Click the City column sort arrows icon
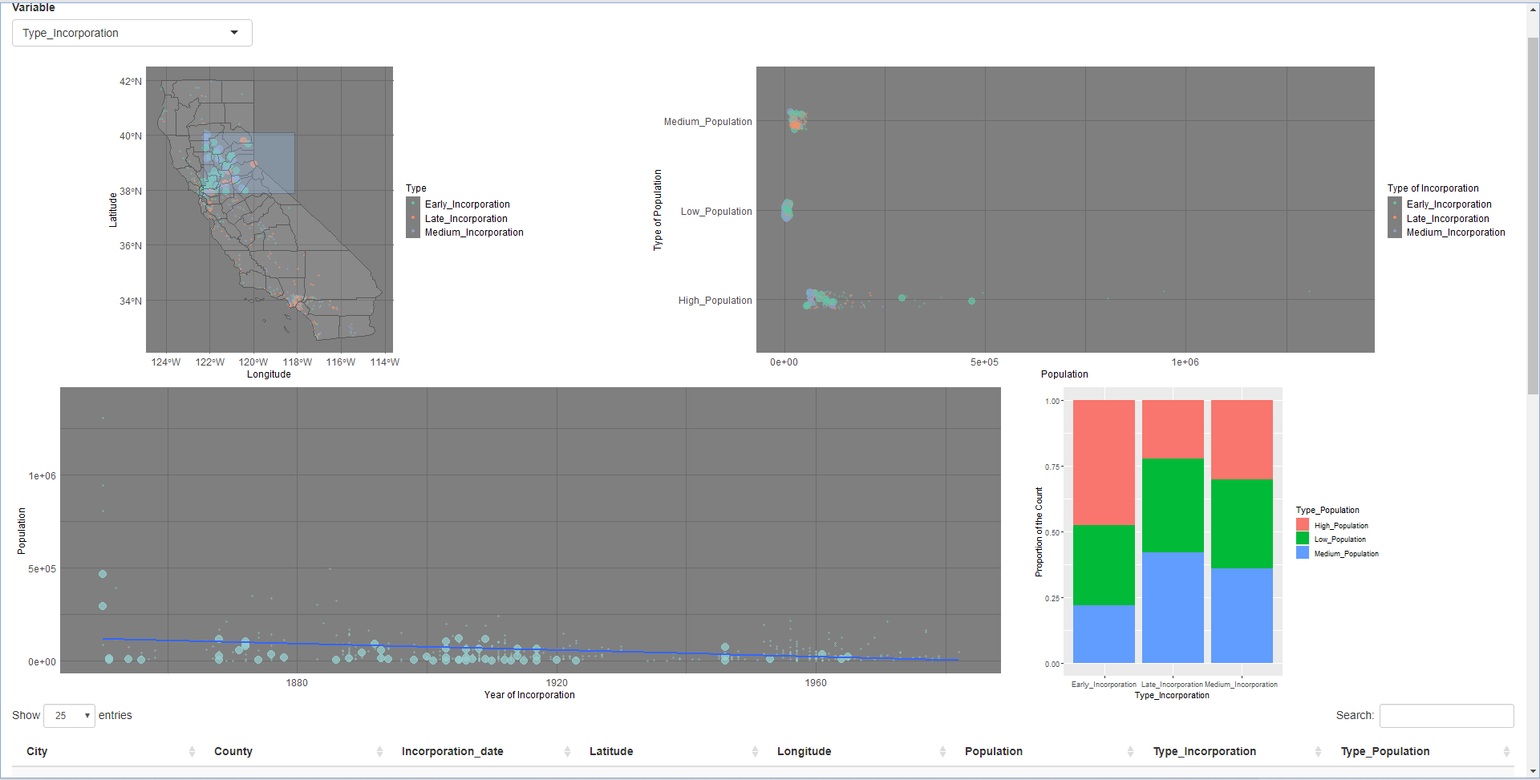The width and height of the screenshot is (1540, 780). click(x=192, y=751)
